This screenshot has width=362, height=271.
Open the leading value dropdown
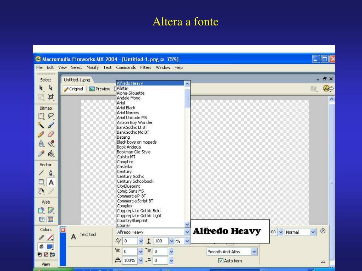pyautogui.click(x=171, y=241)
